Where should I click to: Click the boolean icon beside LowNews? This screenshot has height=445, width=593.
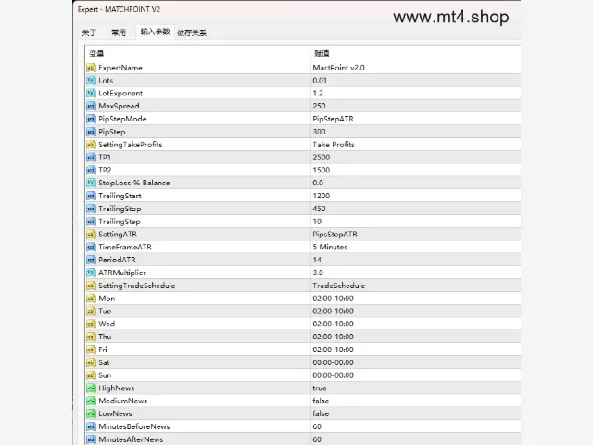coord(91,413)
